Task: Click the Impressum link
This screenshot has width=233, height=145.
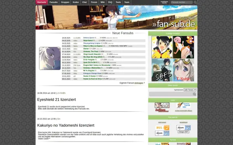Action: tap(162, 122)
